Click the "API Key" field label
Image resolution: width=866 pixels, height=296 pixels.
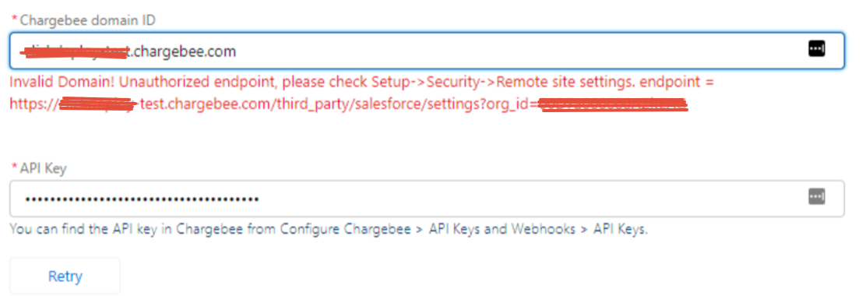[43, 168]
